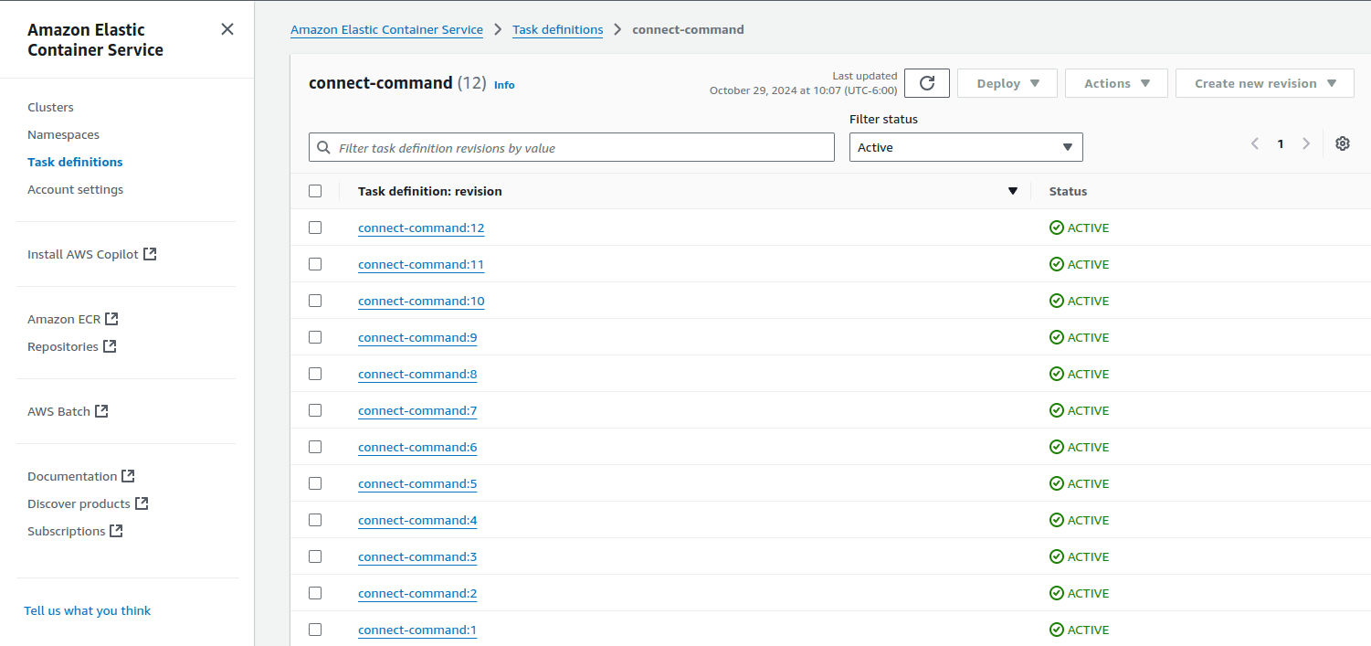This screenshot has width=1371, height=646.
Task: Navigate to Account settings
Action: coord(75,189)
